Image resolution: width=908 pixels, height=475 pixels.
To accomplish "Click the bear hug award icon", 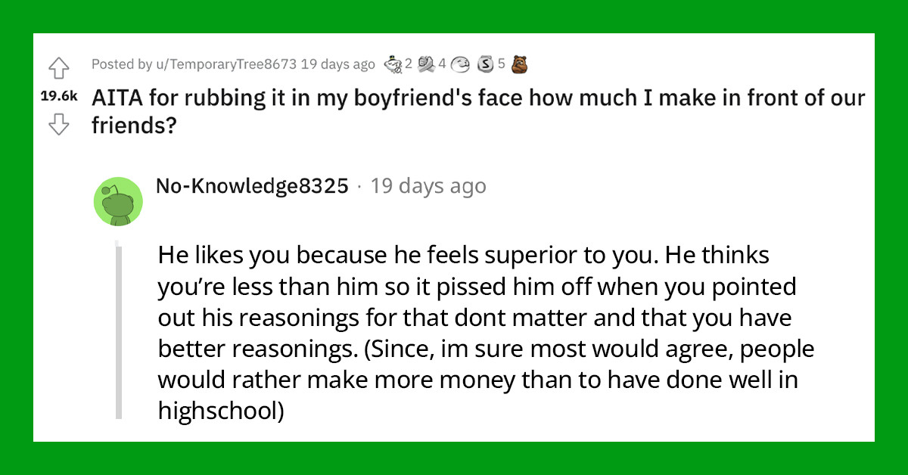I will point(518,64).
